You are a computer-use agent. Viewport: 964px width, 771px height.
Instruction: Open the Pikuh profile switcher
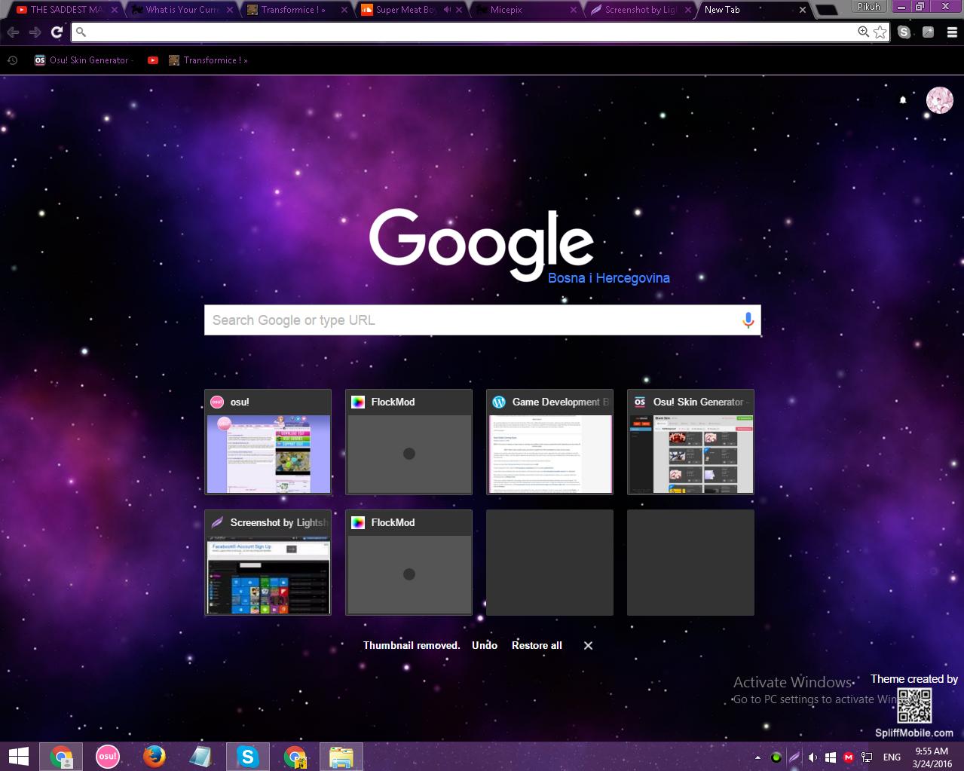[x=868, y=7]
